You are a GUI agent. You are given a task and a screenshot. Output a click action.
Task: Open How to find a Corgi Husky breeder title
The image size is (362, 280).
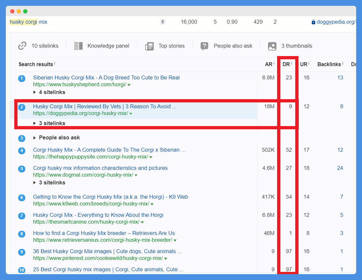(104, 233)
